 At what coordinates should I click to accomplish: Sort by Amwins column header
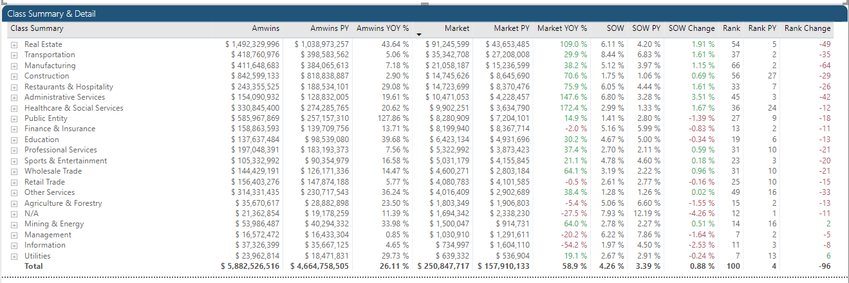pos(266,28)
